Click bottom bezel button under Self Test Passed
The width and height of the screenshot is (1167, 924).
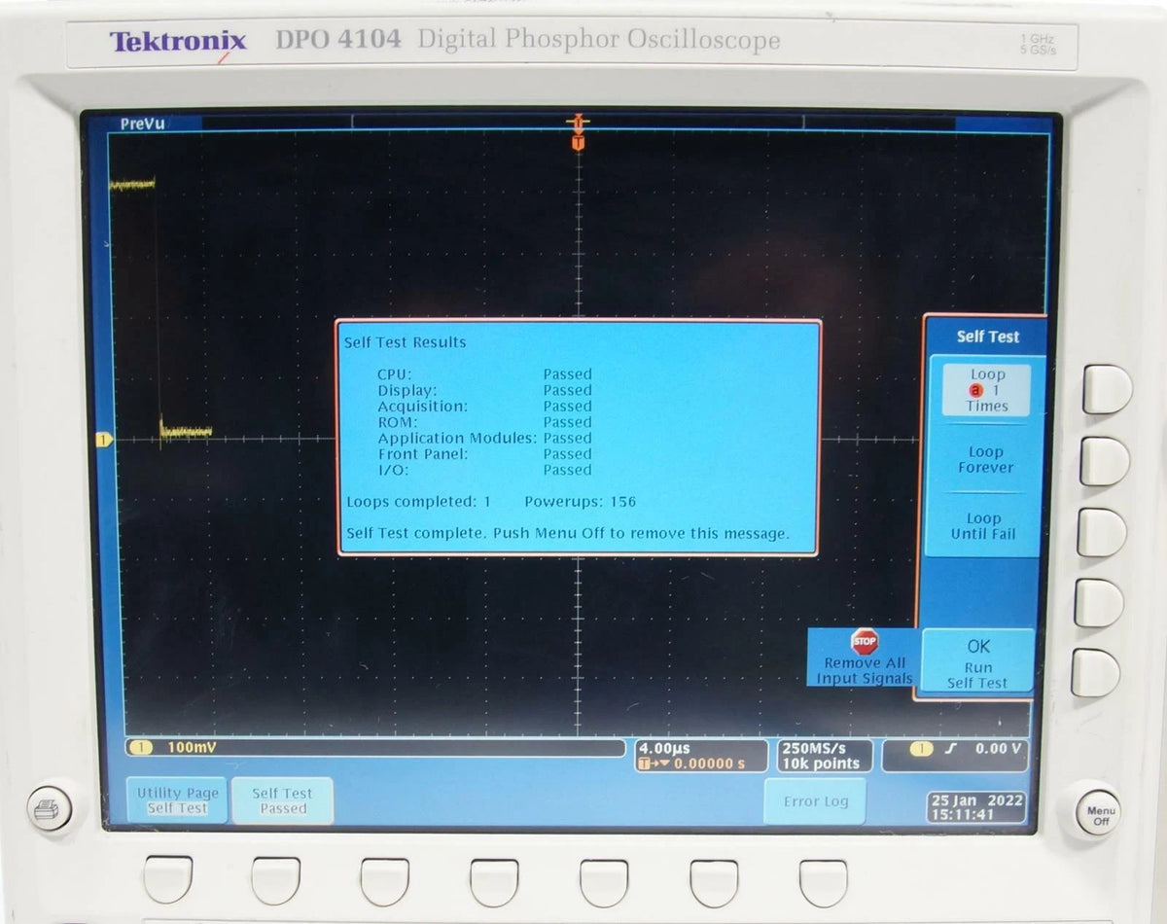pyautogui.click(x=276, y=881)
